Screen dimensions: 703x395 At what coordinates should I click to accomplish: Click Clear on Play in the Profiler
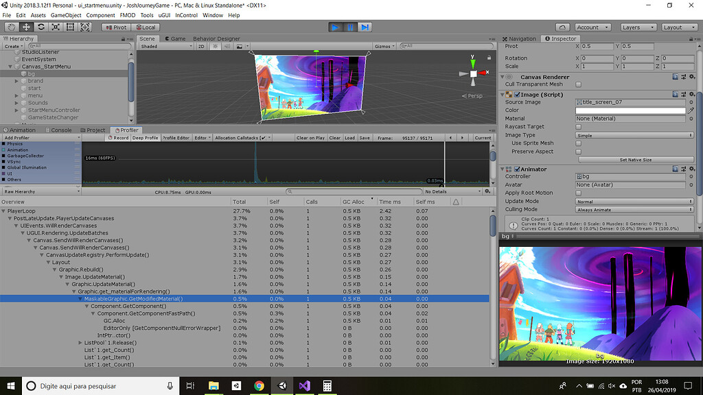coord(310,137)
